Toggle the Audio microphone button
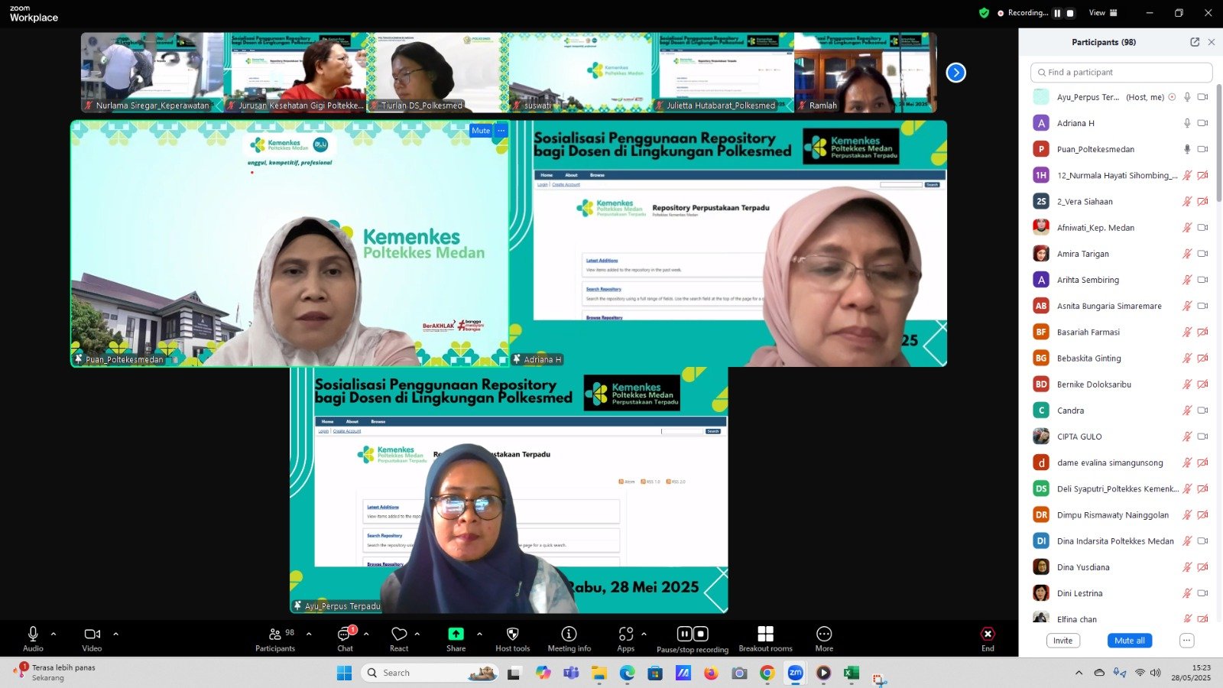 [33, 634]
